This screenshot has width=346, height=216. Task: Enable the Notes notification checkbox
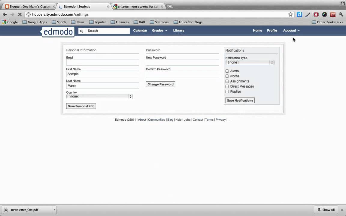pyautogui.click(x=227, y=76)
